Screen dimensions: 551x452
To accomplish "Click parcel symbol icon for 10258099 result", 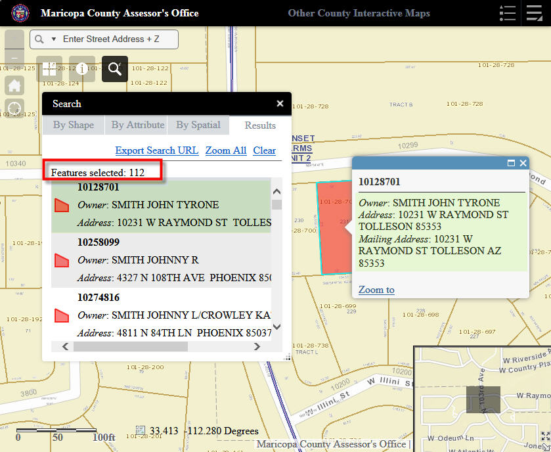I will pos(62,260).
